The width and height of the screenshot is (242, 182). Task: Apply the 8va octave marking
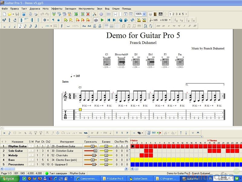[x=84, y=26]
